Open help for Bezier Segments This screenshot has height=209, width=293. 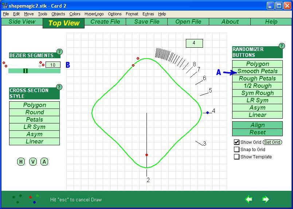pyautogui.click(x=59, y=52)
